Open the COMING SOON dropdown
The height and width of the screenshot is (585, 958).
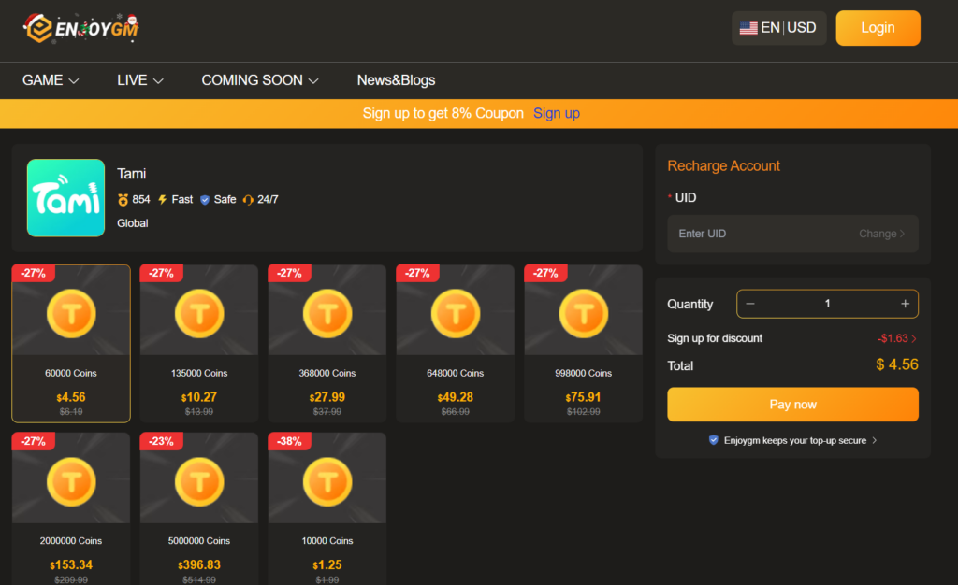pos(260,80)
